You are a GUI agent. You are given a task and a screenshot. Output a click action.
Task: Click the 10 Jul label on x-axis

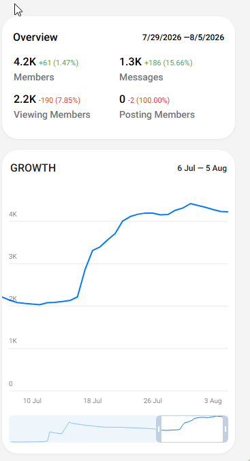pos(32,401)
